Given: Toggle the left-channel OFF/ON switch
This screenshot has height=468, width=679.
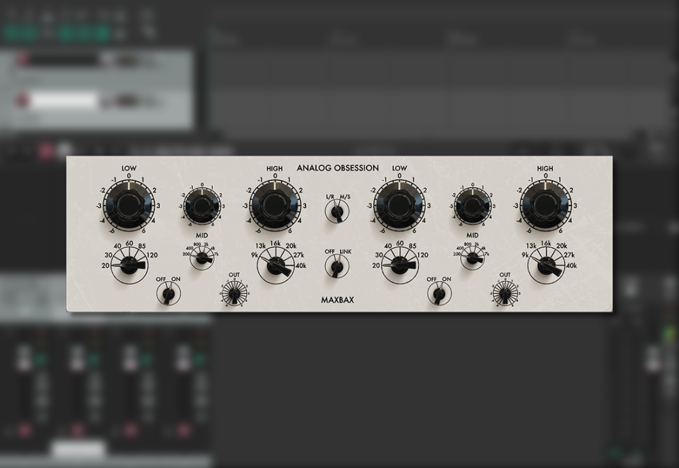Looking at the screenshot, I should coord(168,294).
